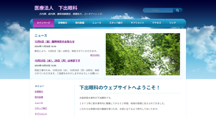Image resolution: width=216 pixels, height=117 pixels.
Task: Open スタッフ紹介 in the navigation bar
Action: pyautogui.click(x=116, y=23)
